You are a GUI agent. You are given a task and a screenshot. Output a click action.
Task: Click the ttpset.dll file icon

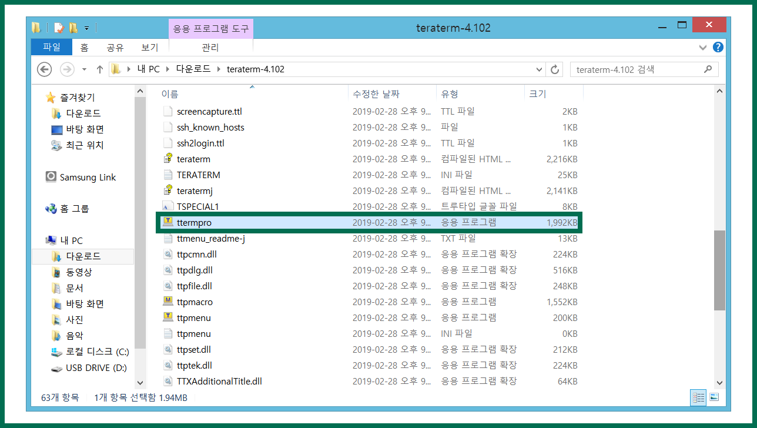(x=168, y=349)
